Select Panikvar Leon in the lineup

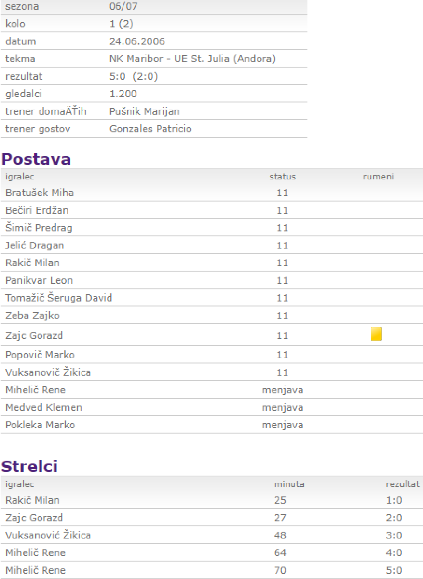[39, 280]
